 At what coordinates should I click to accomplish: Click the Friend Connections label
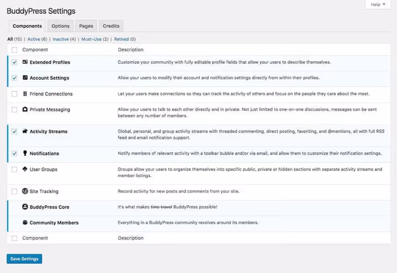pos(51,94)
